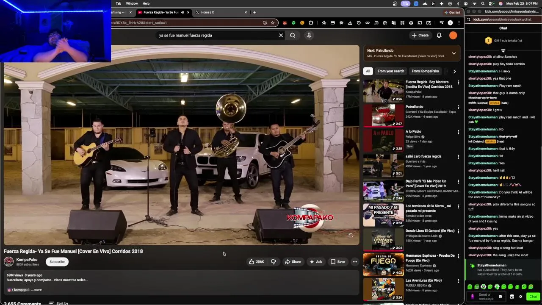
Task: Clear the YouTube search box with the X icon
Action: (x=281, y=36)
